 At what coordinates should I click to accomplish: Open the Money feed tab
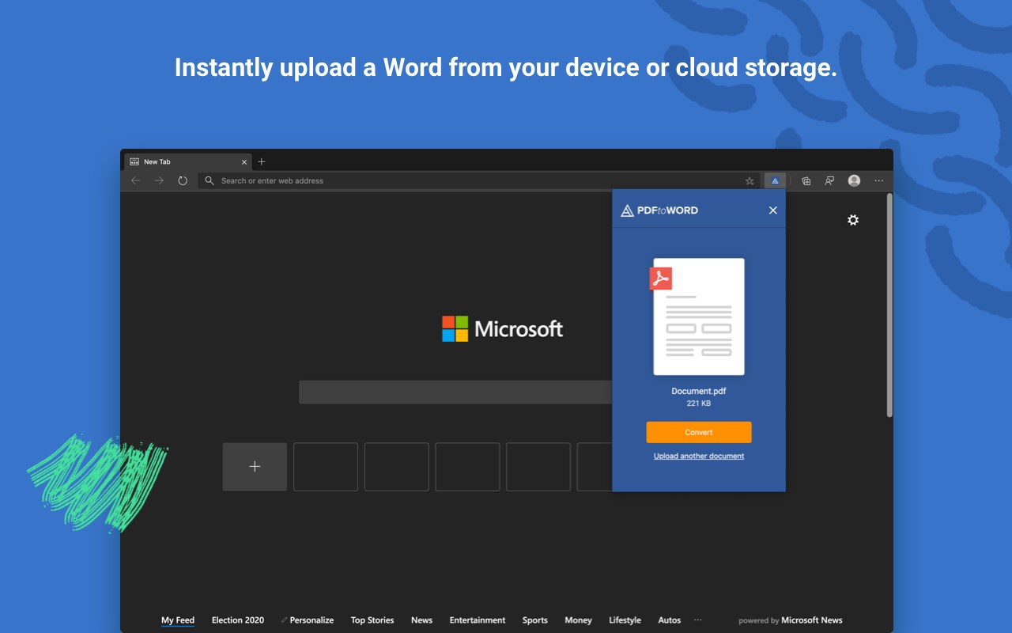[x=579, y=620]
